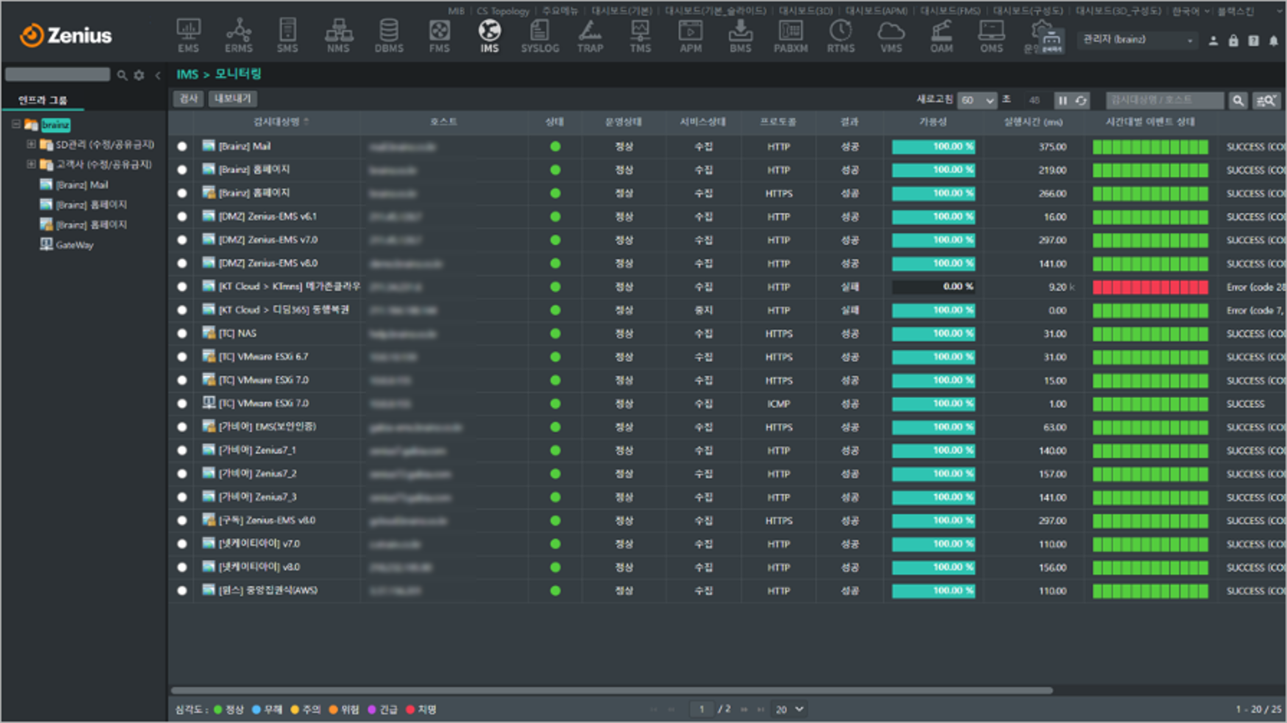Open the BMS module
The width and height of the screenshot is (1287, 723).
click(741, 36)
